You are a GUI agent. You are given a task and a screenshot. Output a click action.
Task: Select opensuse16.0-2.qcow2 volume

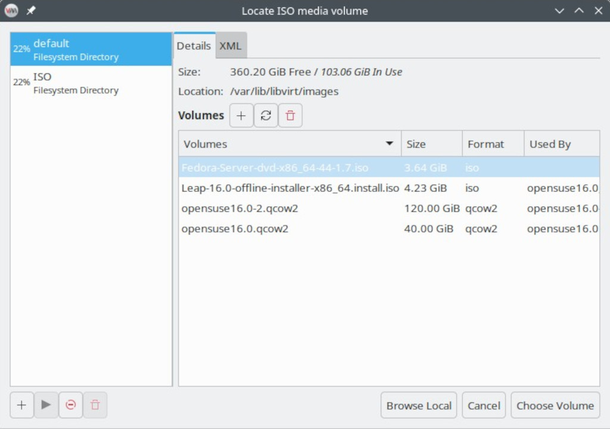point(389,208)
